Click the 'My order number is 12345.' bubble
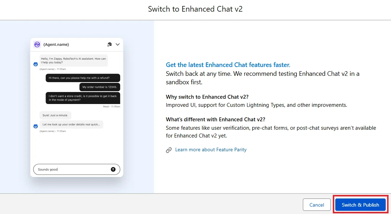391x214 pixels. click(100, 87)
